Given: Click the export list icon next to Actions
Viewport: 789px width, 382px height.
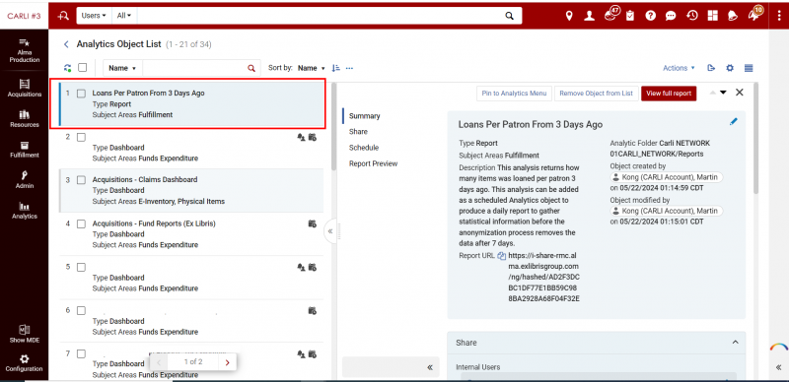Looking at the screenshot, I should pyautogui.click(x=711, y=68).
